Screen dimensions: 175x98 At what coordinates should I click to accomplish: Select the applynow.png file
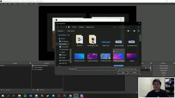pos(119,43)
